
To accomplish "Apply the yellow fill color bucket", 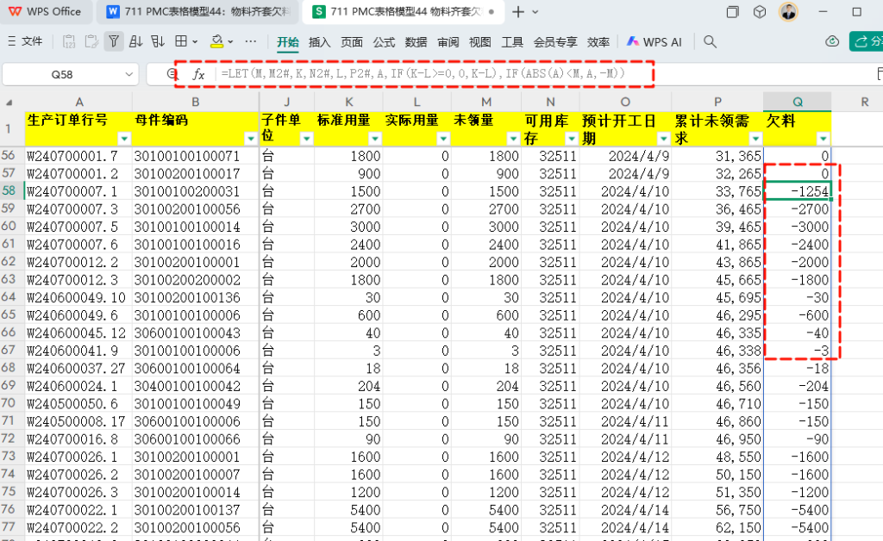I will point(216,41).
